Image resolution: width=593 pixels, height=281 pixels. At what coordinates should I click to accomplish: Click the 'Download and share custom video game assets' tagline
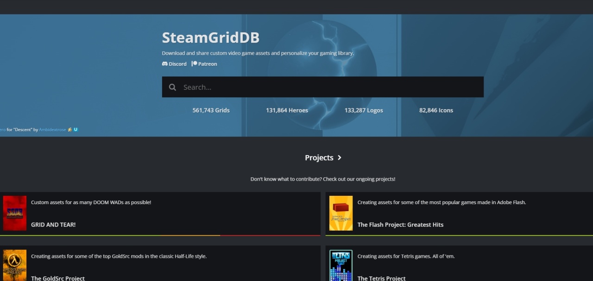258,53
